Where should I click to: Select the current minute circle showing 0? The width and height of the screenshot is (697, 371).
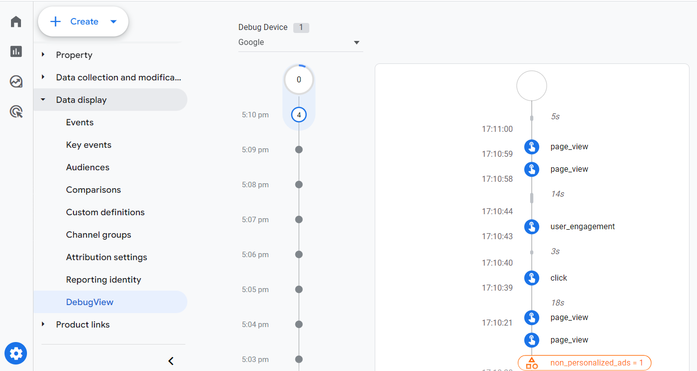tap(299, 79)
